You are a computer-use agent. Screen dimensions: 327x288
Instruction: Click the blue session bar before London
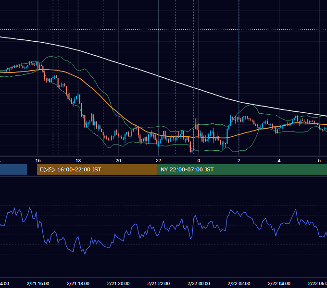(x=13, y=169)
